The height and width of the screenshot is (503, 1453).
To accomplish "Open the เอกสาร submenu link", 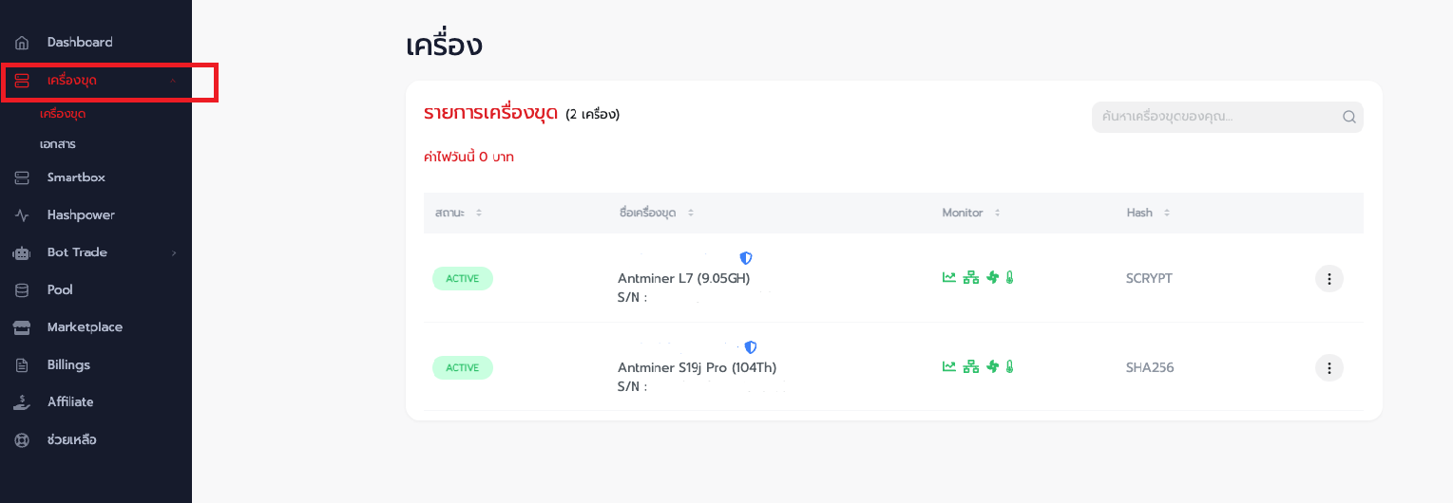I will (58, 144).
